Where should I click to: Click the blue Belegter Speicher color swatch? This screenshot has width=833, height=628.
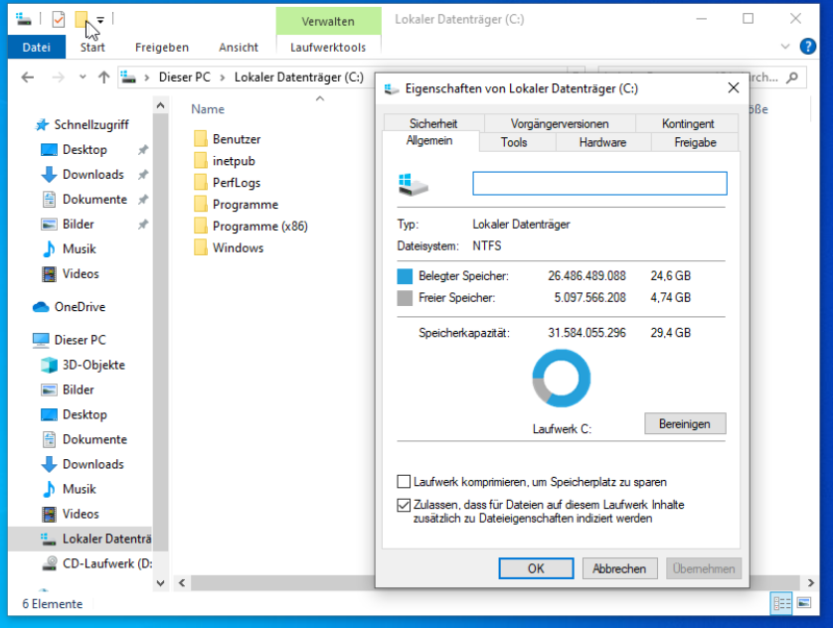pos(405,276)
